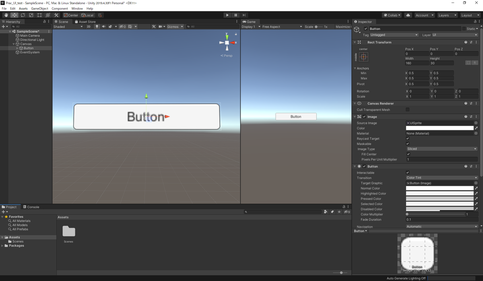This screenshot has width=483, height=281.
Task: Toggle hidden objects visibility counter in Scene
Action: point(122,27)
